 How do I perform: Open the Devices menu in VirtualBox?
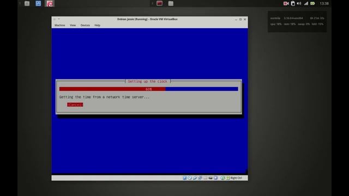click(85, 26)
